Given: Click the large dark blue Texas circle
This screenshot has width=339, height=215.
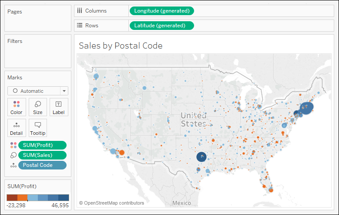Looking at the screenshot, I should pyautogui.click(x=201, y=156).
